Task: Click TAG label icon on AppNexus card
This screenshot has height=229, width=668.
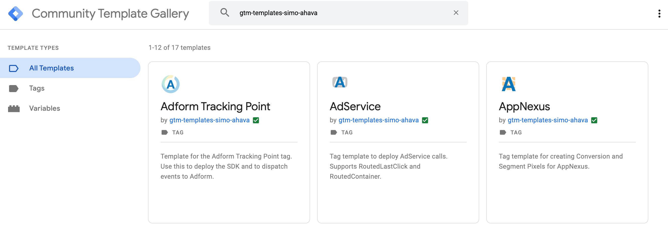Action: coord(503,133)
